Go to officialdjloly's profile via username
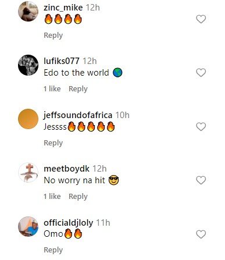This screenshot has width=225, height=260. click(69, 223)
